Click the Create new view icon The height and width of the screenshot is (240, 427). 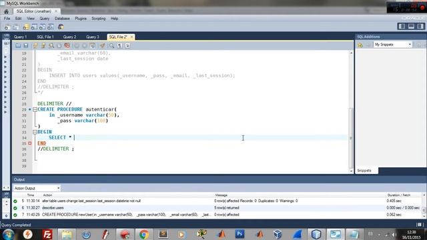tap(42, 27)
